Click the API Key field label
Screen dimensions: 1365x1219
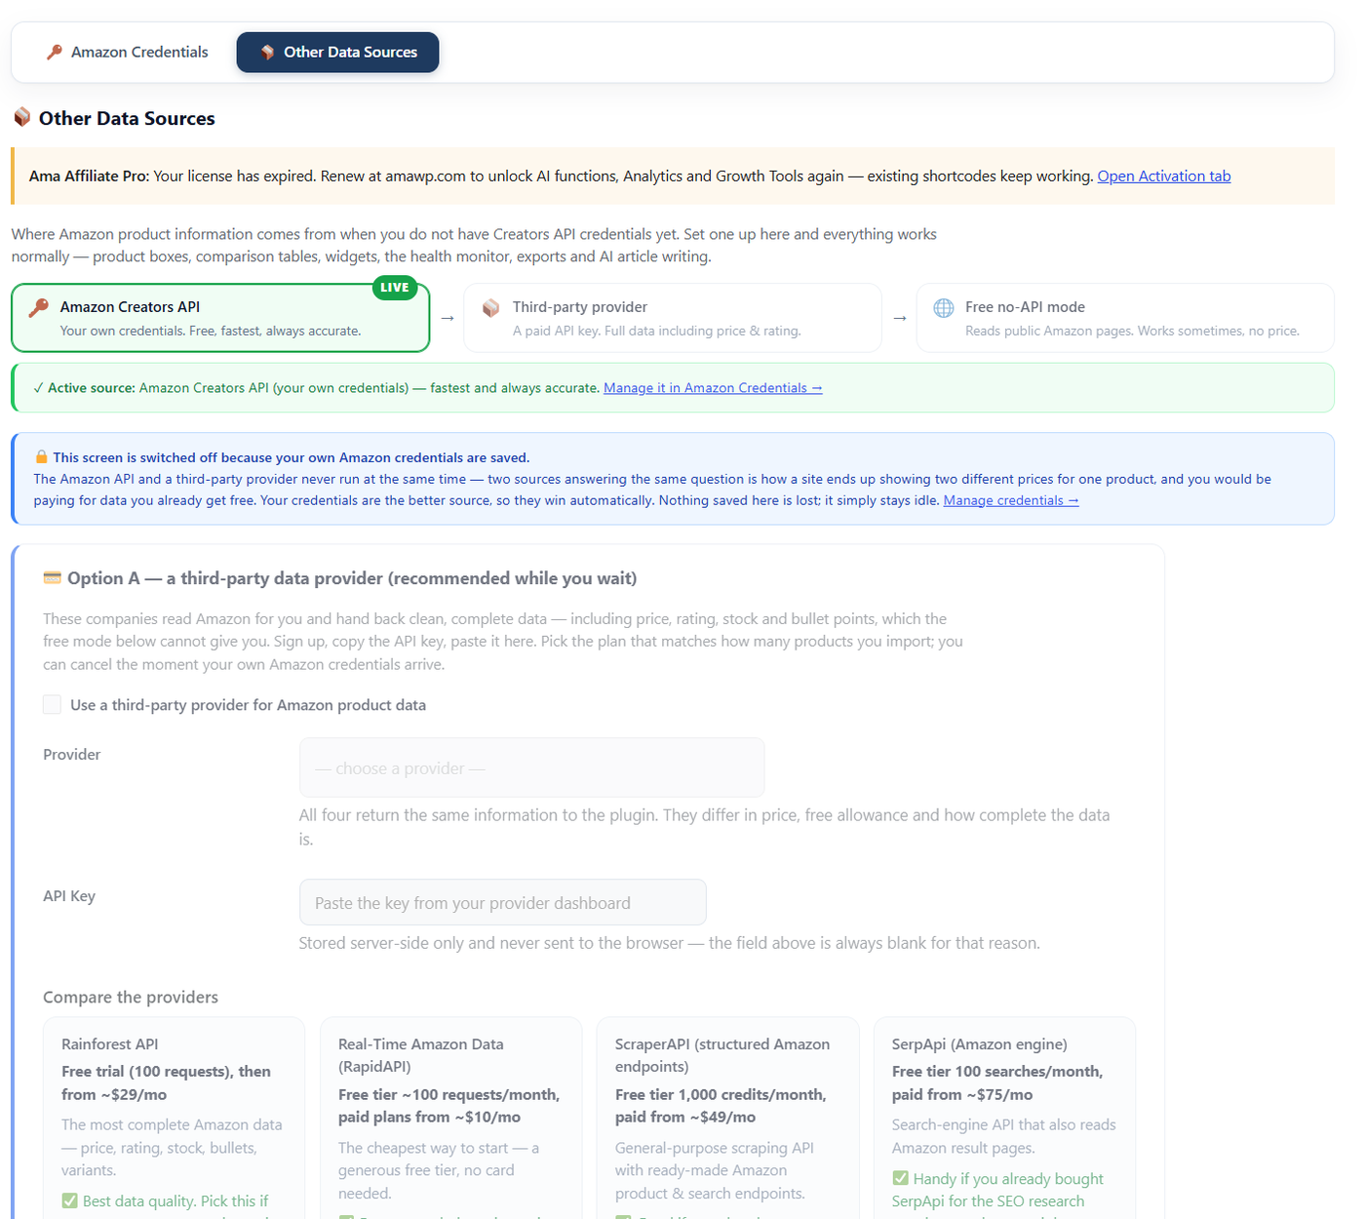69,895
